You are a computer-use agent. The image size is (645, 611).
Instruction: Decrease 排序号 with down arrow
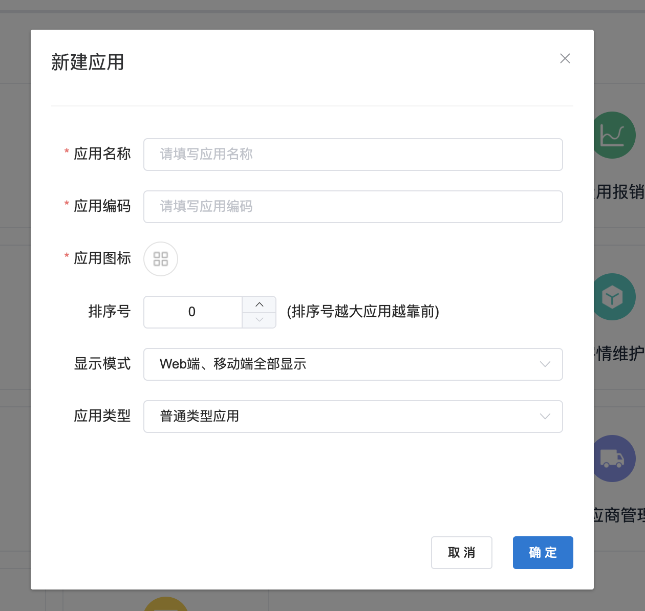pos(259,320)
